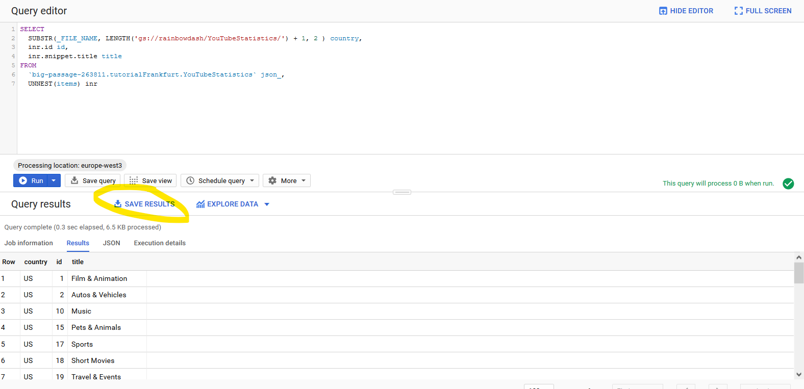Click the Hide Editor icon
Image resolution: width=804 pixels, height=389 pixels.
pos(663,11)
